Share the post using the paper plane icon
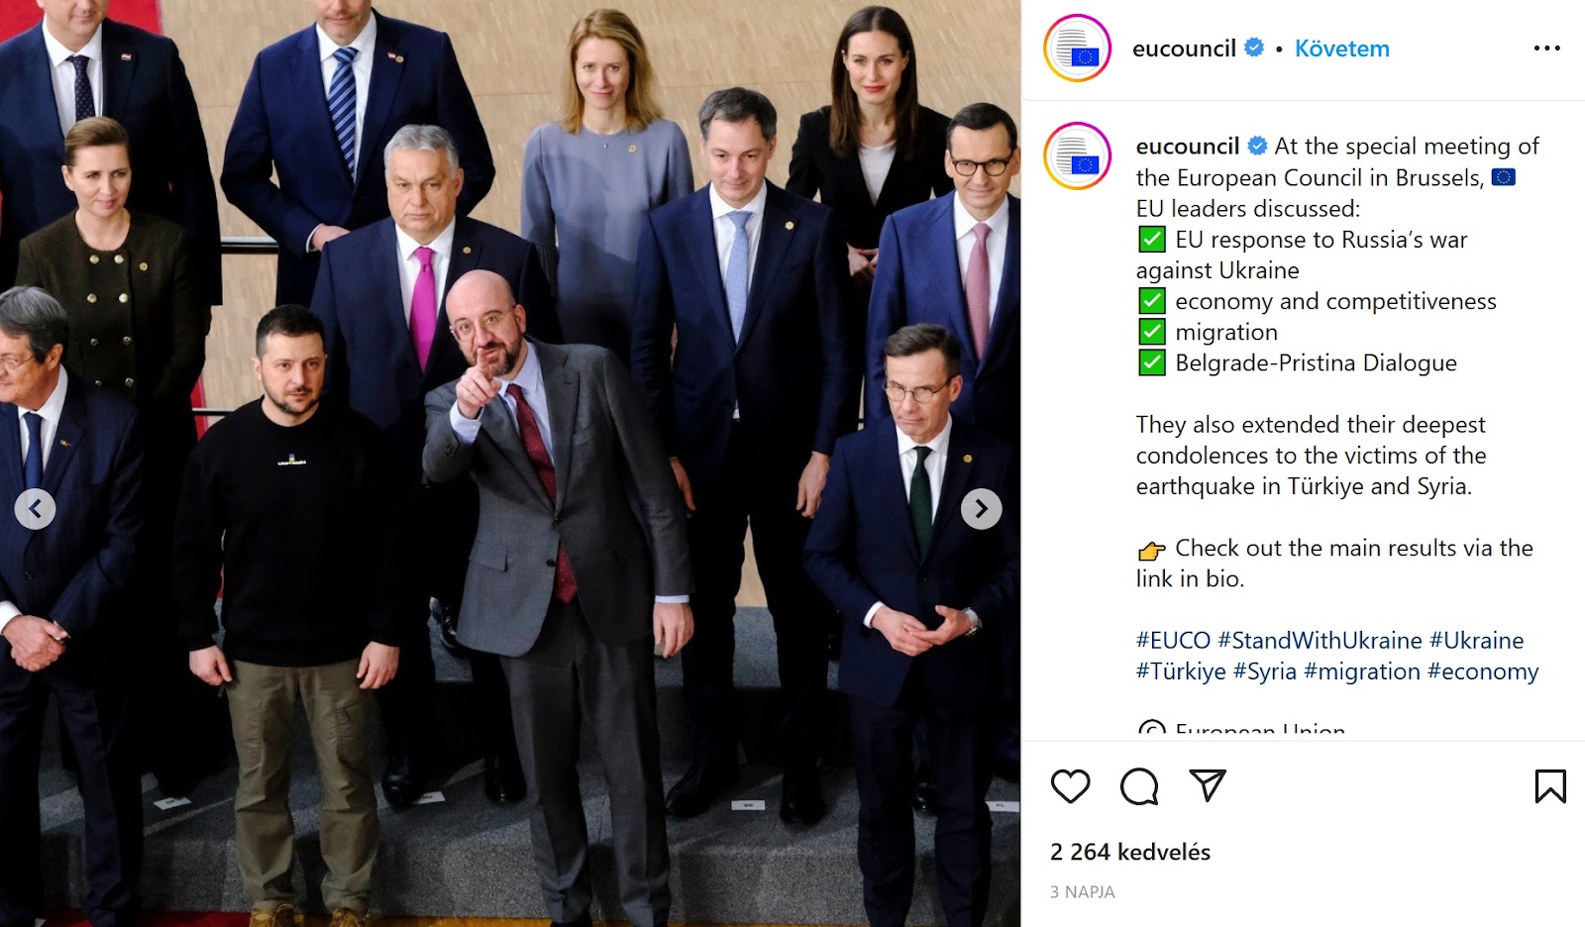The image size is (1585, 927). 1208,785
